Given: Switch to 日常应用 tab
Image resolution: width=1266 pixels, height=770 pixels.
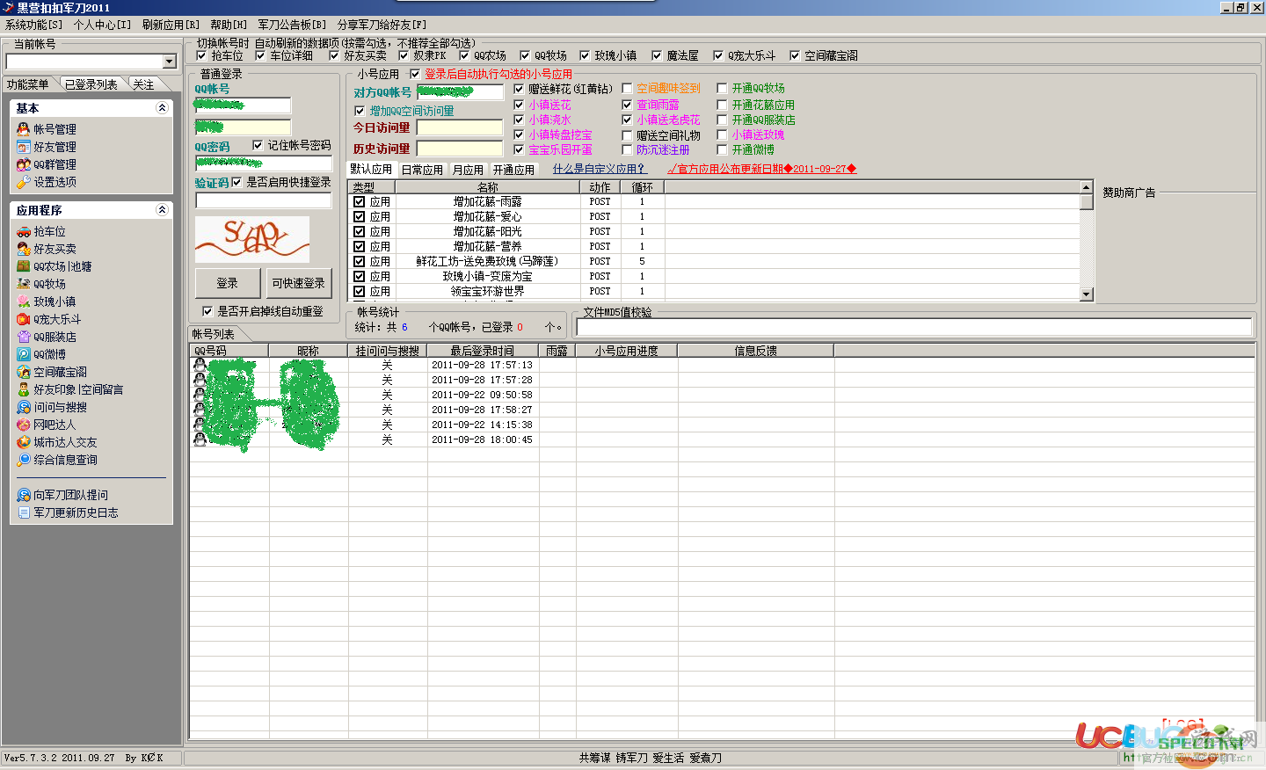Looking at the screenshot, I should (x=422, y=170).
